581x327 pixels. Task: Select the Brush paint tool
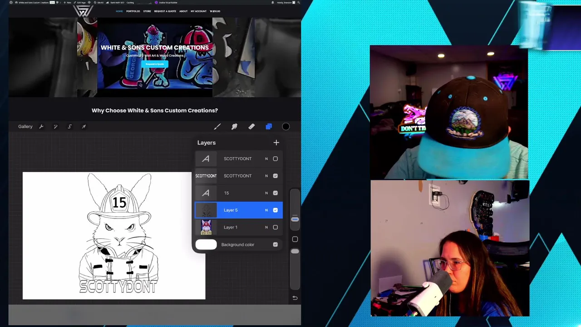217,127
